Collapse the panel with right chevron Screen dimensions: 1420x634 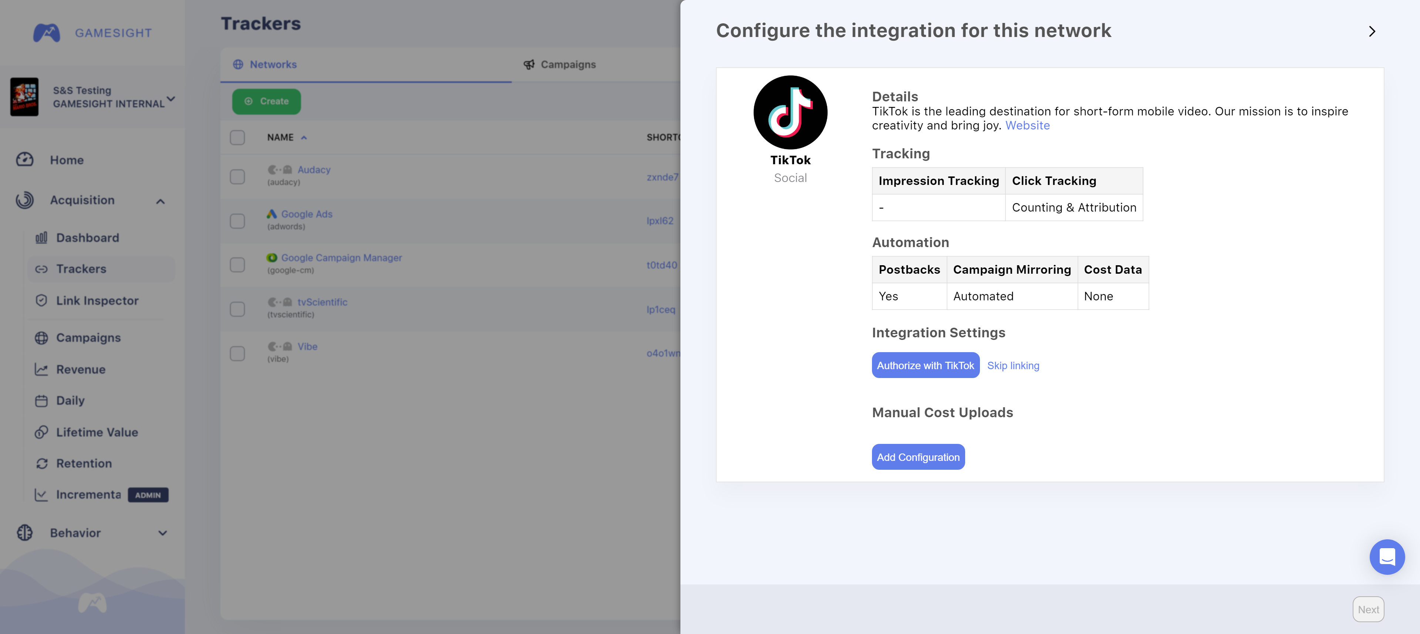1372,31
